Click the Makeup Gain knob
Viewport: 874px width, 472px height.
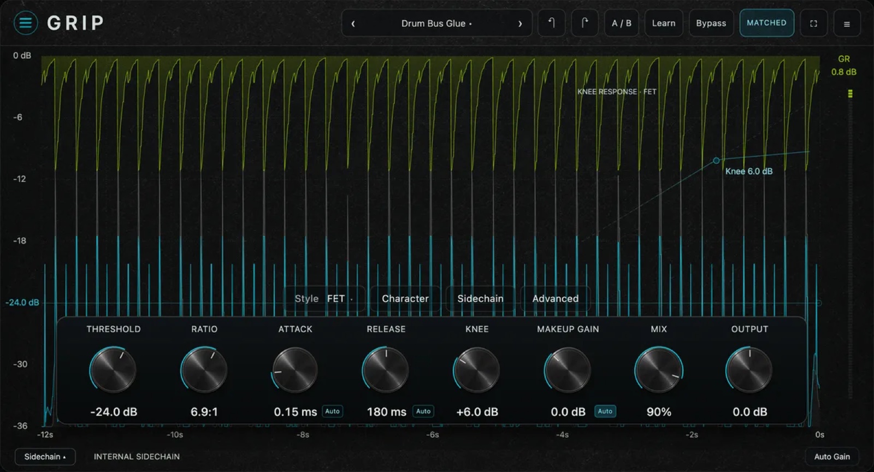pos(568,370)
